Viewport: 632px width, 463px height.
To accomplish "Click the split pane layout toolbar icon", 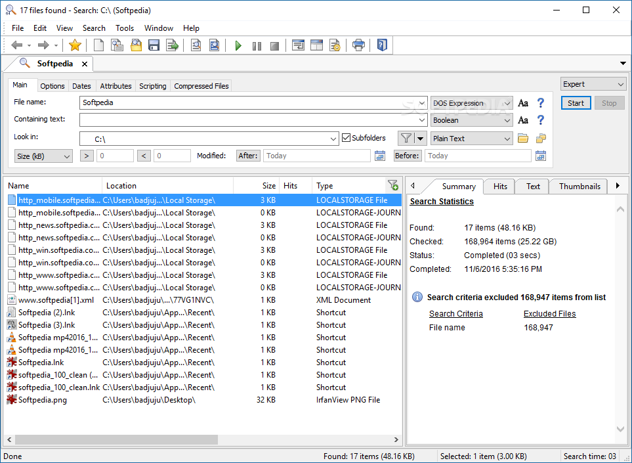I will pyautogui.click(x=316, y=45).
